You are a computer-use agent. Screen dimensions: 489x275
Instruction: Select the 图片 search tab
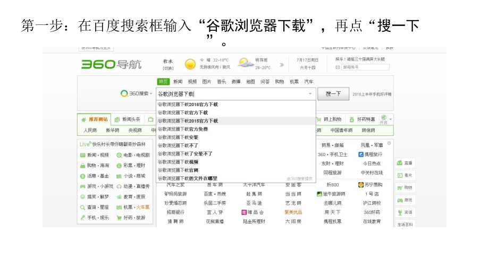[x=206, y=82]
